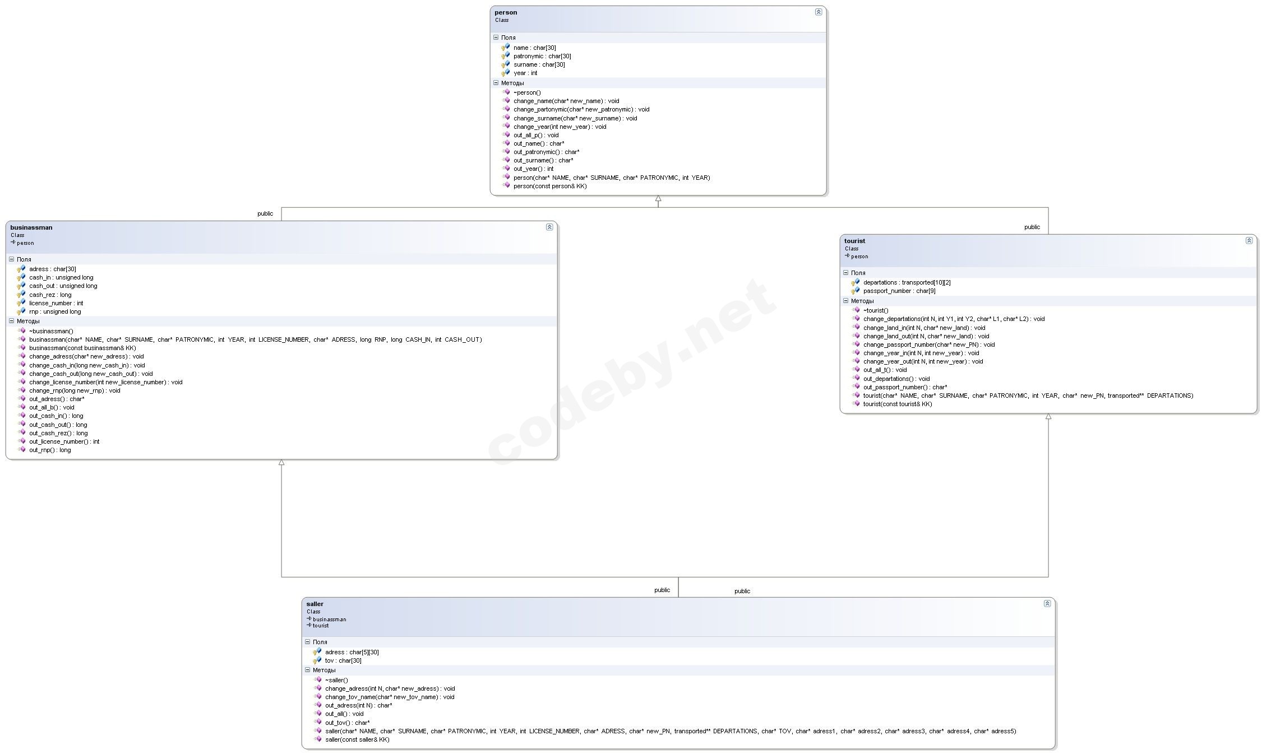1262x754 pixels.
Task: Click the passport_number field icon in tourist
Action: tap(855, 291)
